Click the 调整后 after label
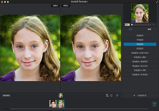This screenshot has height=111, width=159. pyautogui.click(x=66, y=6)
